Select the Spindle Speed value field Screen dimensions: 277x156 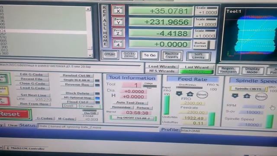click(251, 125)
